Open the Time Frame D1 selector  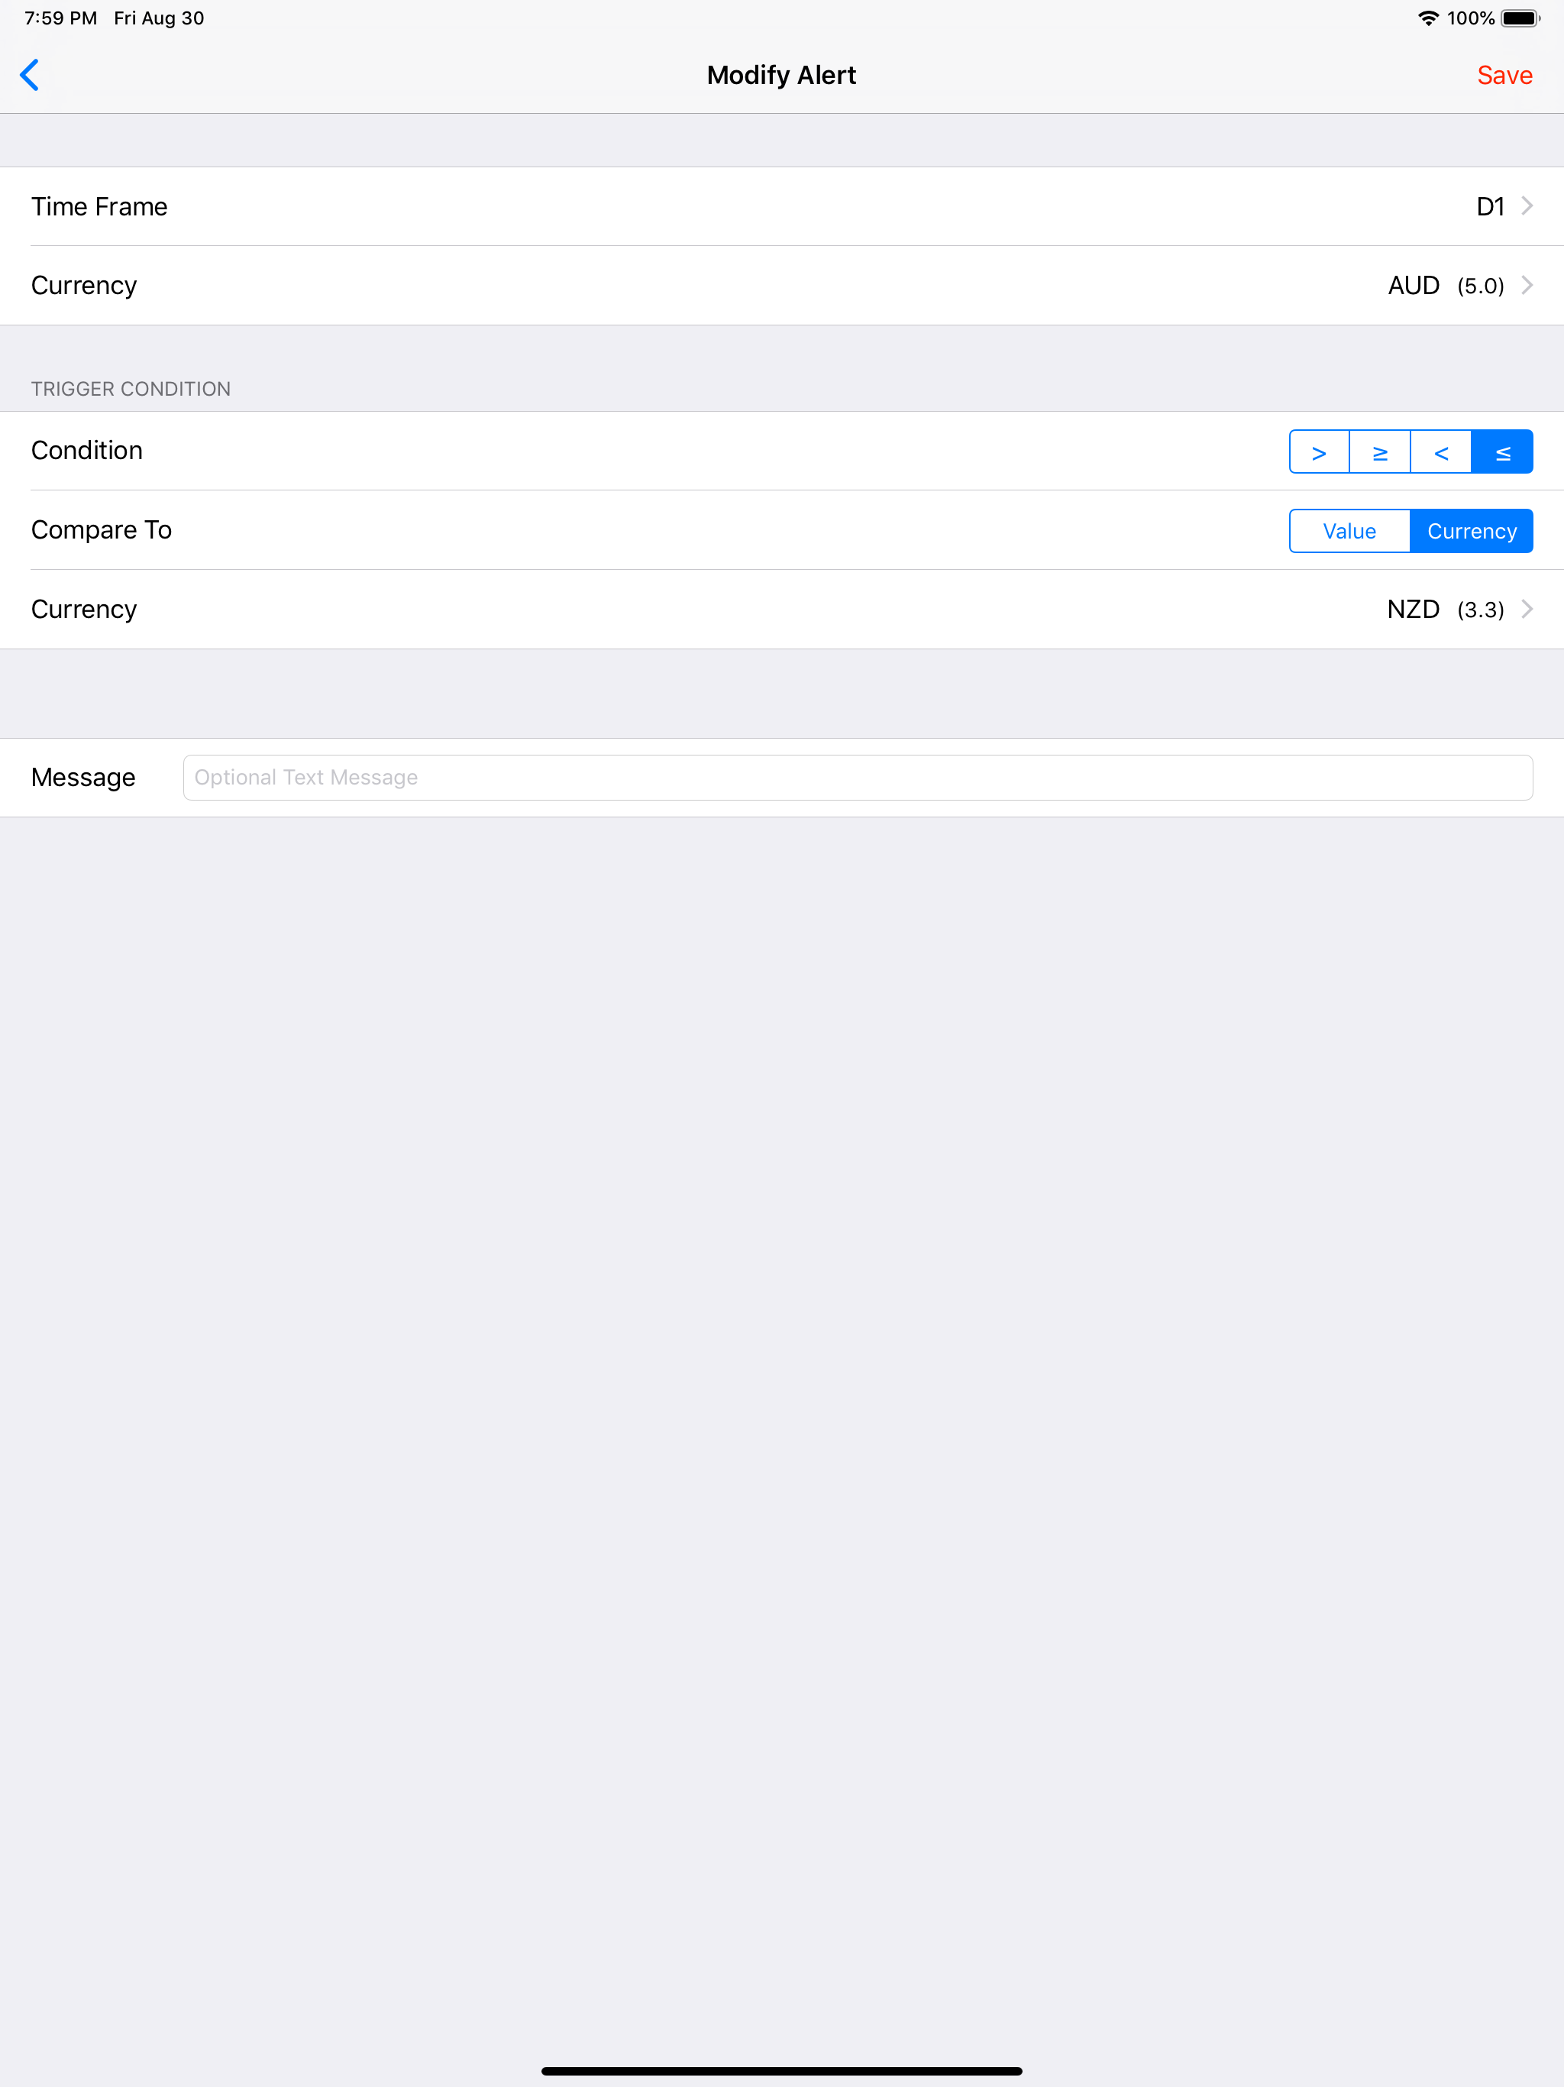782,206
